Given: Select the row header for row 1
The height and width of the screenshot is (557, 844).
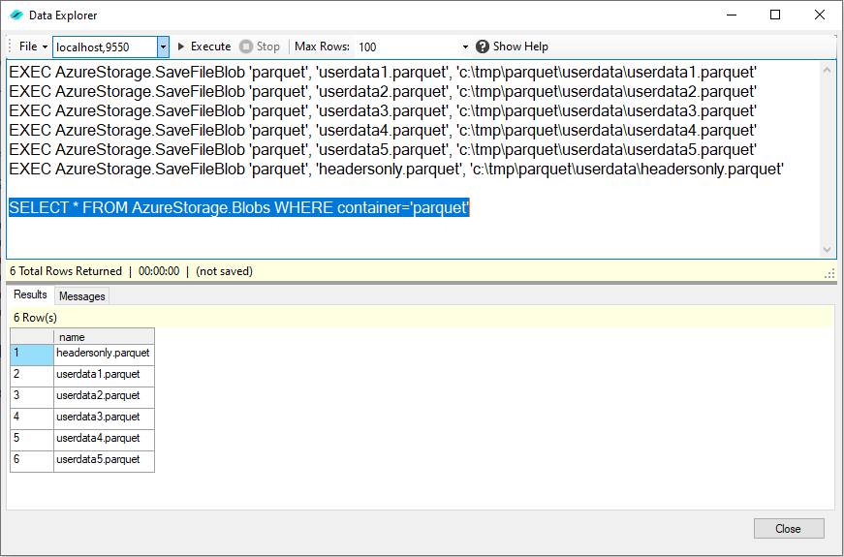Looking at the screenshot, I should (32, 355).
